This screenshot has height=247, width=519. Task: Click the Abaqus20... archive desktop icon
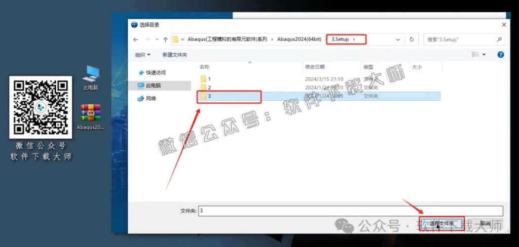[91, 117]
